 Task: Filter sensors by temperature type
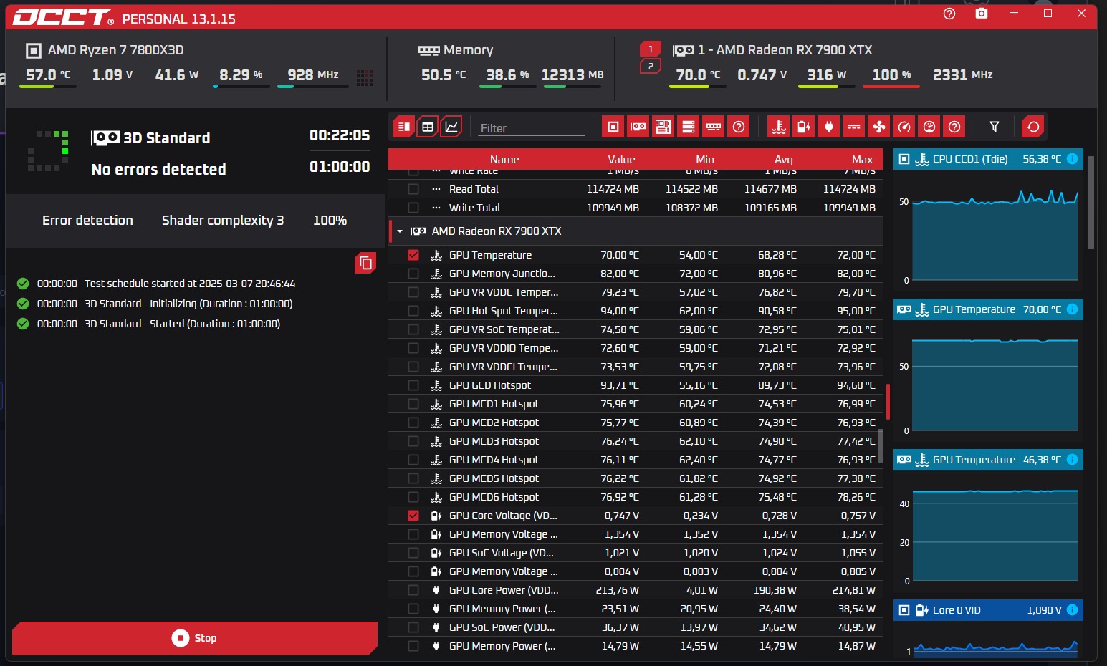779,127
